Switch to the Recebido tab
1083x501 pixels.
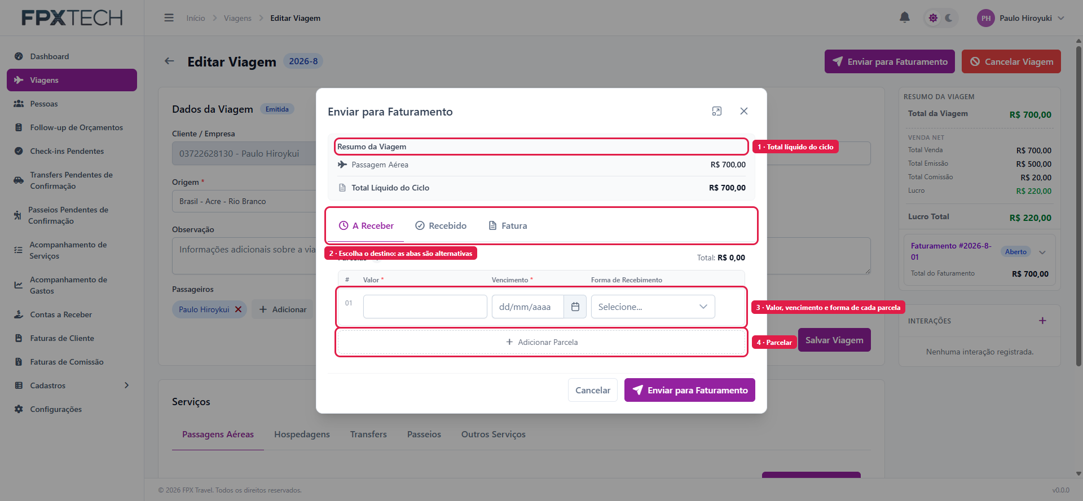click(x=441, y=225)
